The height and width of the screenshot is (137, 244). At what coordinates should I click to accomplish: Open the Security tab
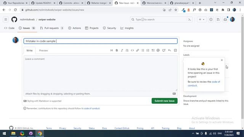coord(109,28)
